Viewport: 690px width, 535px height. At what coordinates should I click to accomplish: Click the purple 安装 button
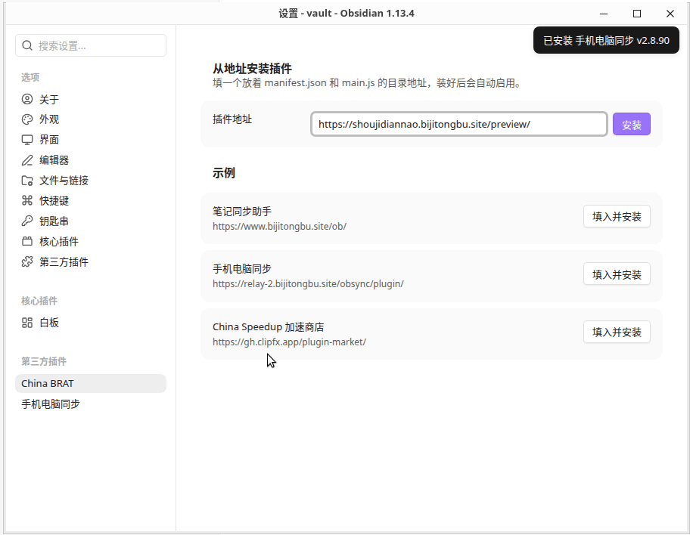[x=632, y=125]
